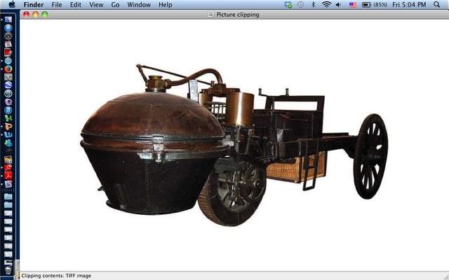Screen dimensions: 449x280
Task: Minimize the Picture clipping window
Action: coord(36,14)
